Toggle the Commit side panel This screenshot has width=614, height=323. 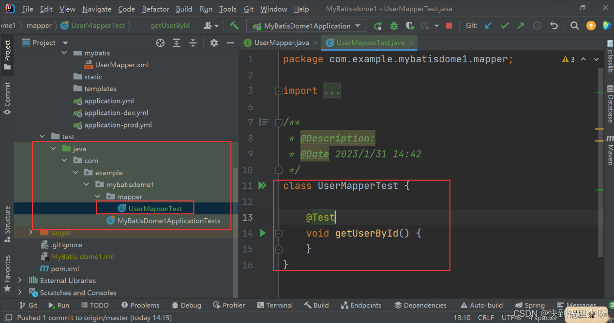click(x=7, y=98)
